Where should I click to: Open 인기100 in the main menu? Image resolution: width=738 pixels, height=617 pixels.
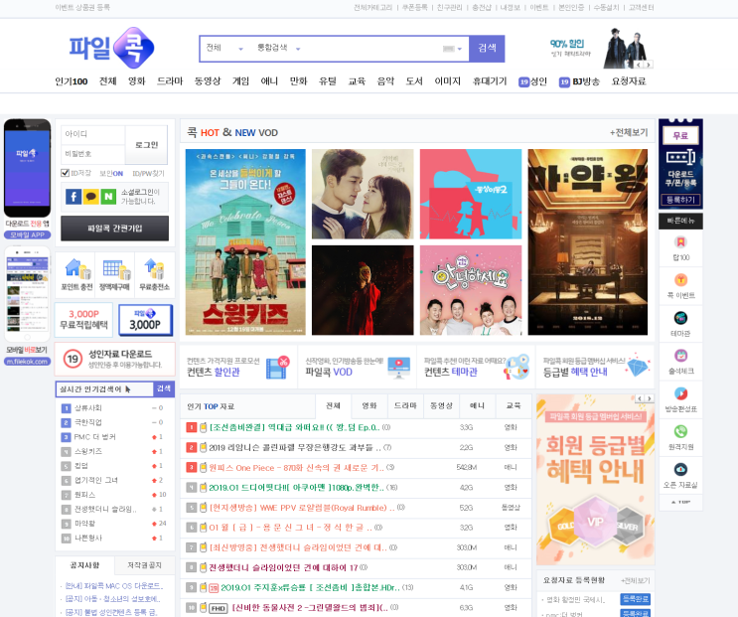click(72, 81)
